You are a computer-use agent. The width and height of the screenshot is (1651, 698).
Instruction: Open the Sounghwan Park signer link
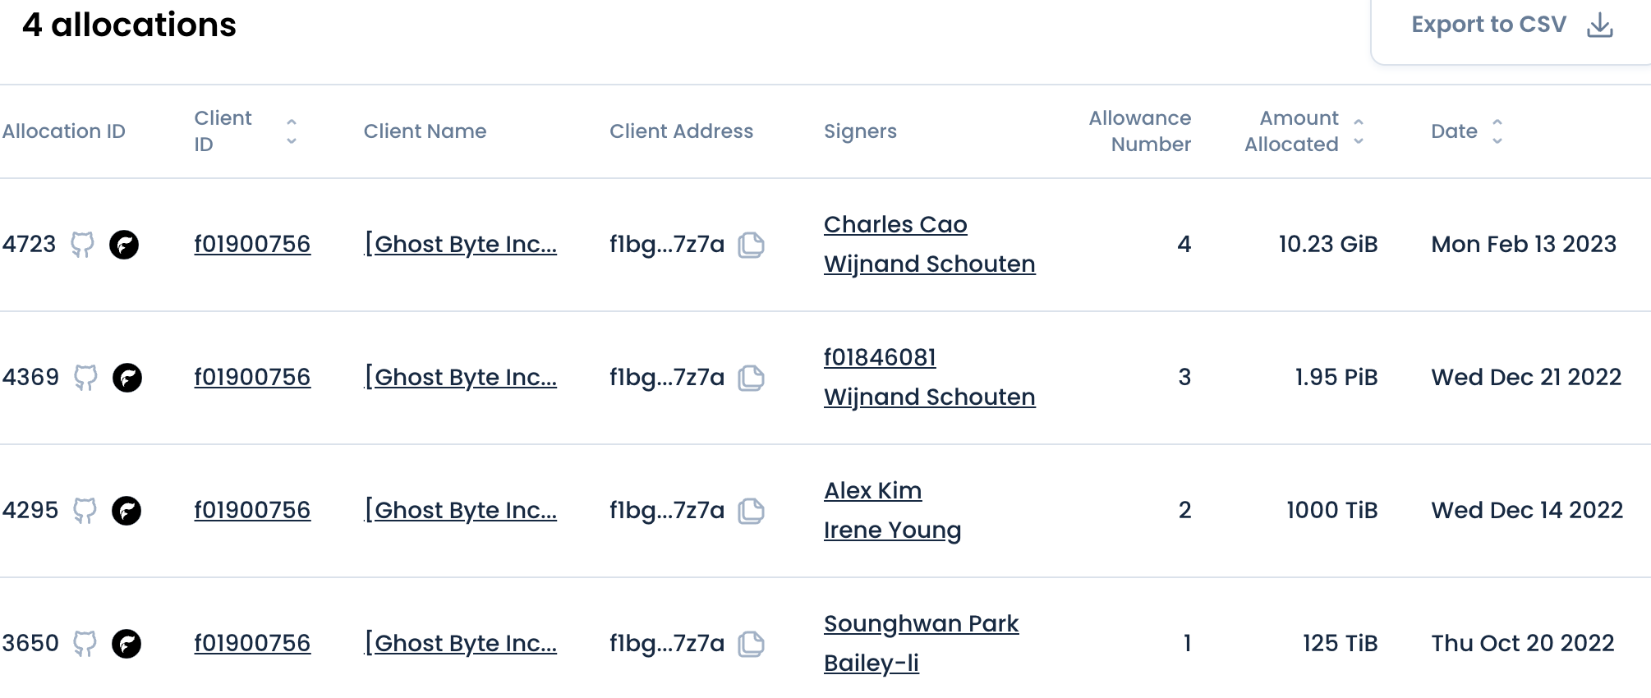coord(921,623)
